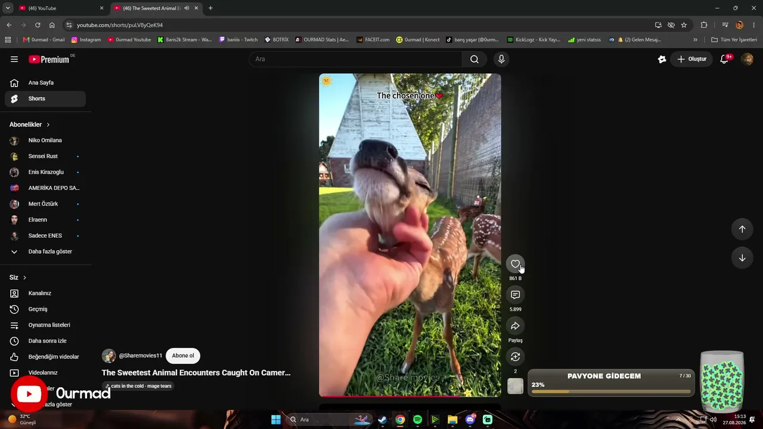Viewport: 763px width, 429px height.
Task: Reload the page
Action: [38, 25]
